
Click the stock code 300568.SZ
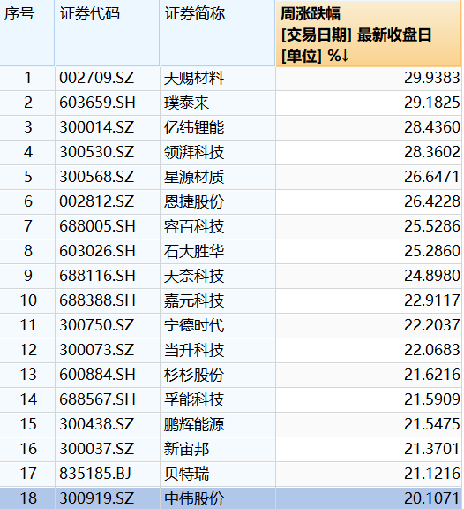pos(96,177)
